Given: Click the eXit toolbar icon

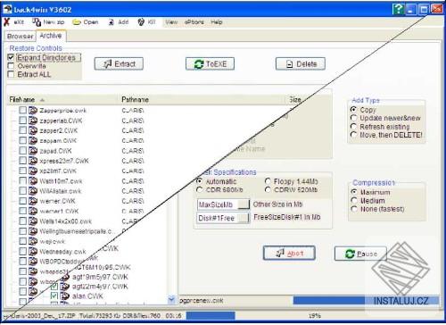Looking at the screenshot, I should pos(6,22).
